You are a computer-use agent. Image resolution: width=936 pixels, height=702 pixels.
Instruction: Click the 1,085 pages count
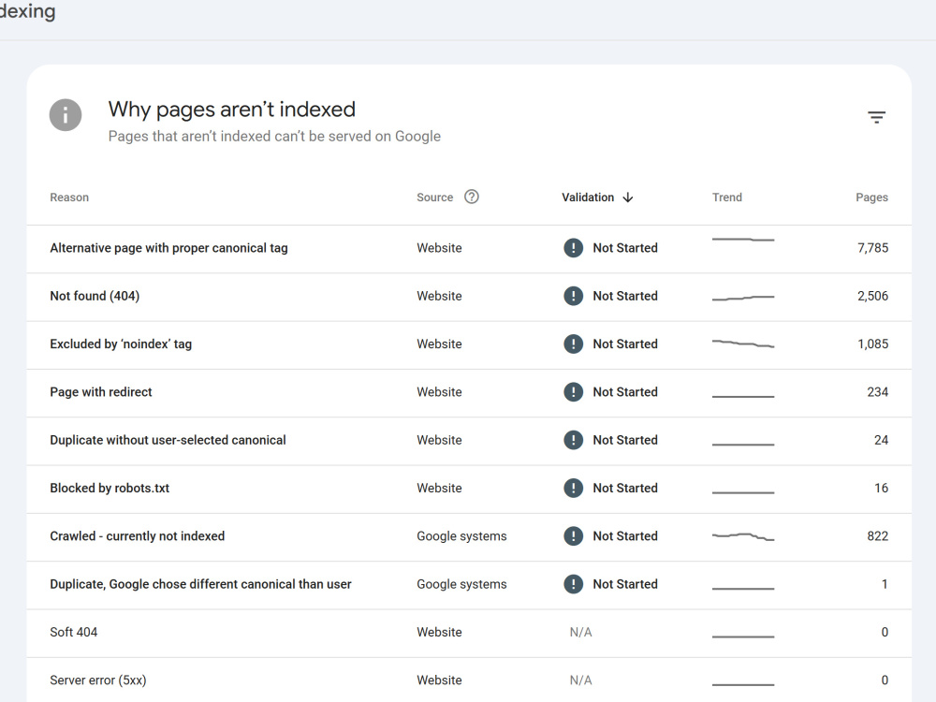[x=872, y=344]
